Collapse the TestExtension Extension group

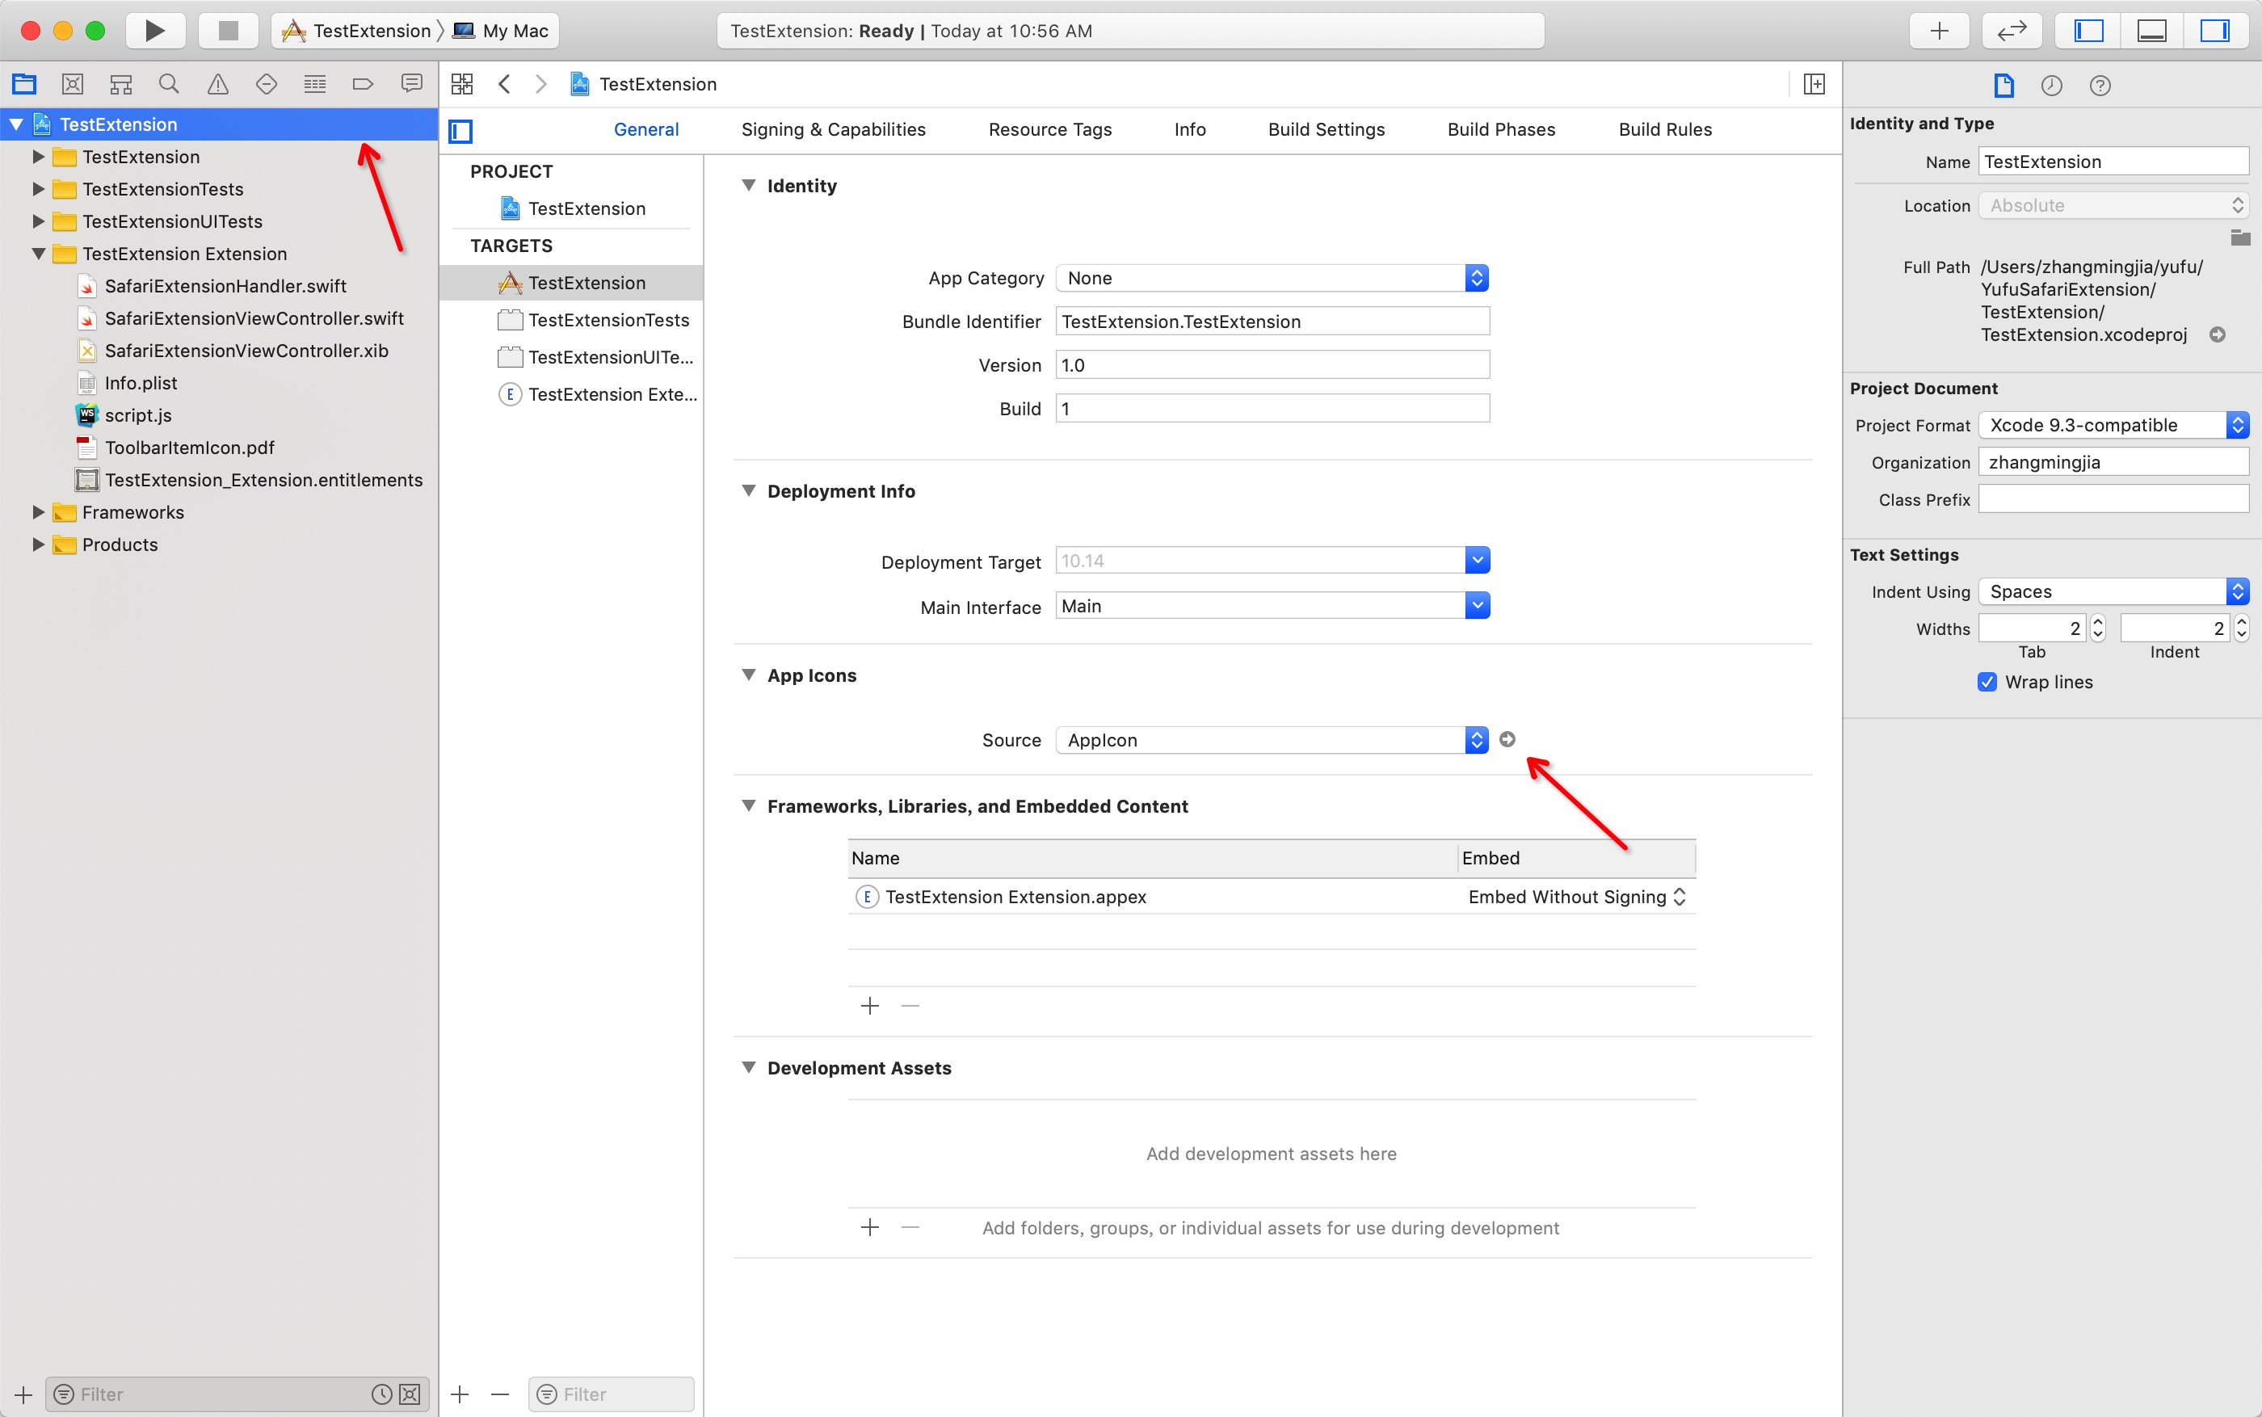[x=37, y=254]
